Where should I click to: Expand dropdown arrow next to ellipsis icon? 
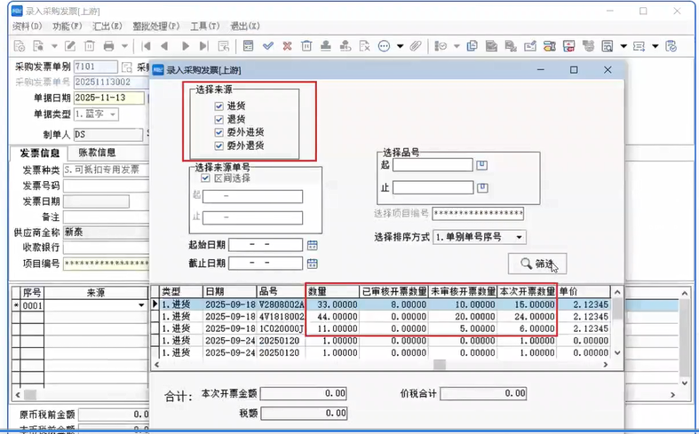(x=400, y=46)
